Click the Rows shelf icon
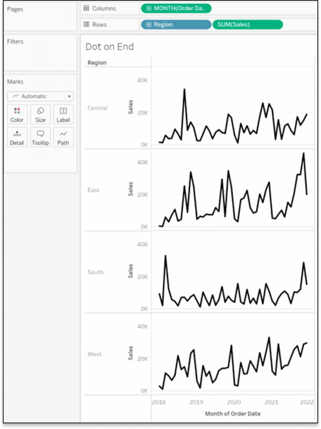This screenshot has width=321, height=429. pyautogui.click(x=86, y=24)
